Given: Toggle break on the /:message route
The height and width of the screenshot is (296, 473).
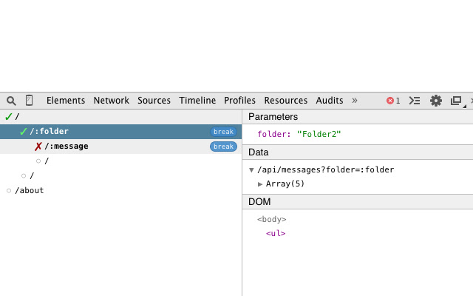Looking at the screenshot, I should coord(223,147).
